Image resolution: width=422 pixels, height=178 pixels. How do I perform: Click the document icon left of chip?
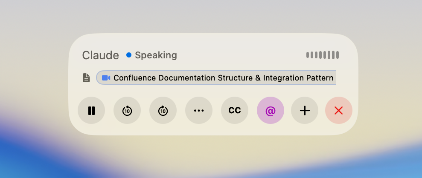(x=87, y=78)
